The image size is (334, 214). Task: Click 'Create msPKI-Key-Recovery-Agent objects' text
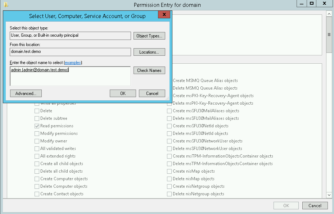[213, 96]
